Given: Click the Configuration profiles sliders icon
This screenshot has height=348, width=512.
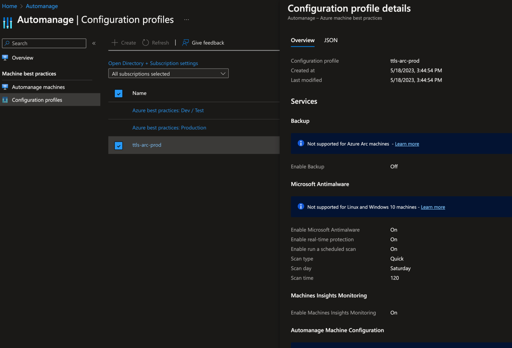Looking at the screenshot, I should click(x=5, y=100).
